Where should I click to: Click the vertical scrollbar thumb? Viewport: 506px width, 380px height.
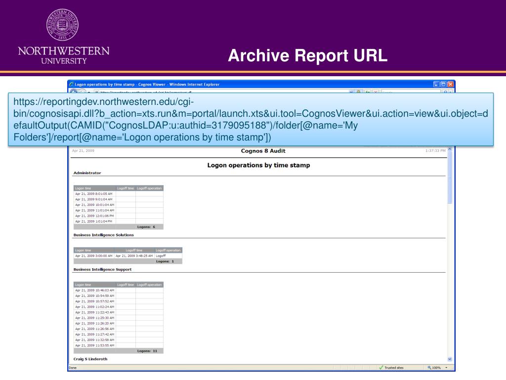tap(450, 178)
